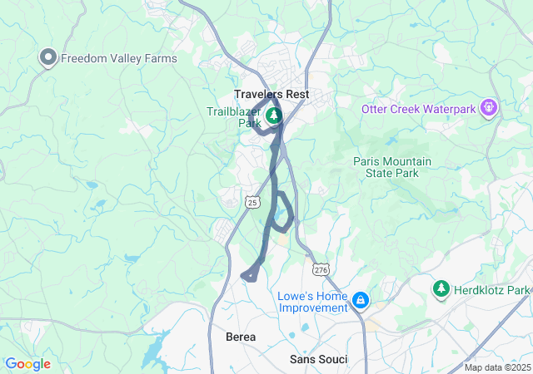This screenshot has height=374, width=533.
Task: Open the Freedom Valley Farms text label
Action: tap(119, 58)
